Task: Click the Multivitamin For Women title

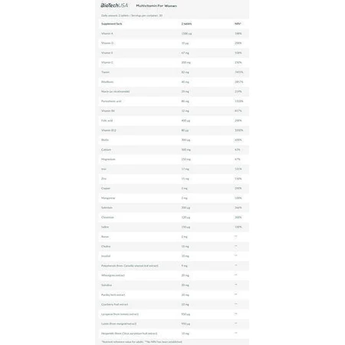Action: [156, 5]
